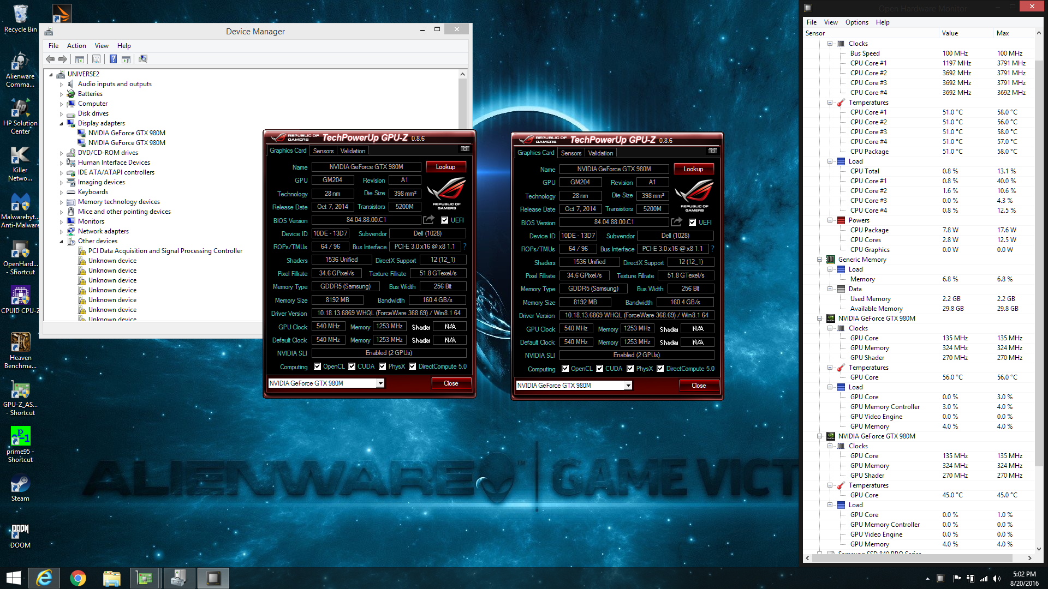
Task: Click Show/Hide Console Tree icon in Device Manager
Action: tap(80, 59)
